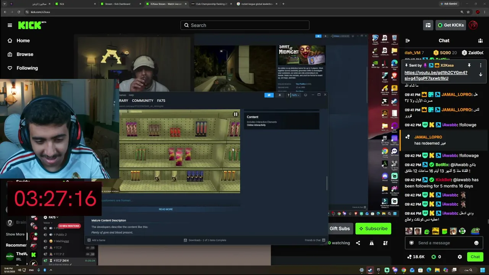
Task: Open COMMUNITY tab in Steam window
Action: 142,100
